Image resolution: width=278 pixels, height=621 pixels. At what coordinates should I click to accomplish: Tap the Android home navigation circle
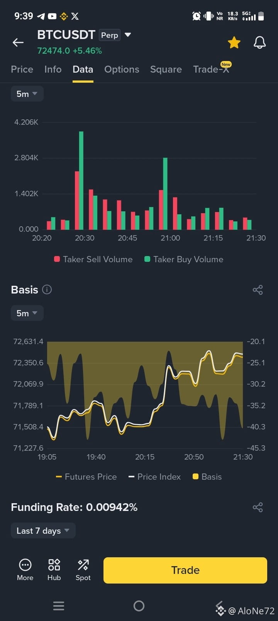click(139, 606)
